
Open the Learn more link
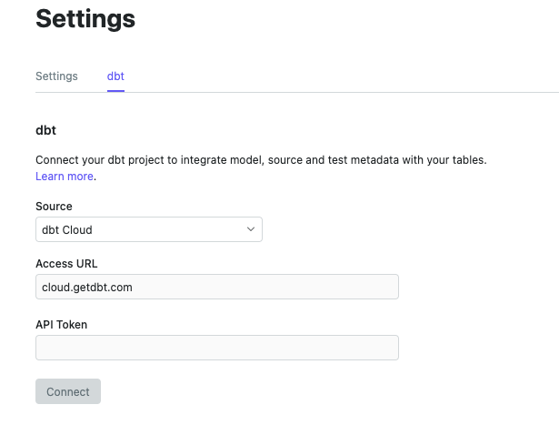coord(64,177)
